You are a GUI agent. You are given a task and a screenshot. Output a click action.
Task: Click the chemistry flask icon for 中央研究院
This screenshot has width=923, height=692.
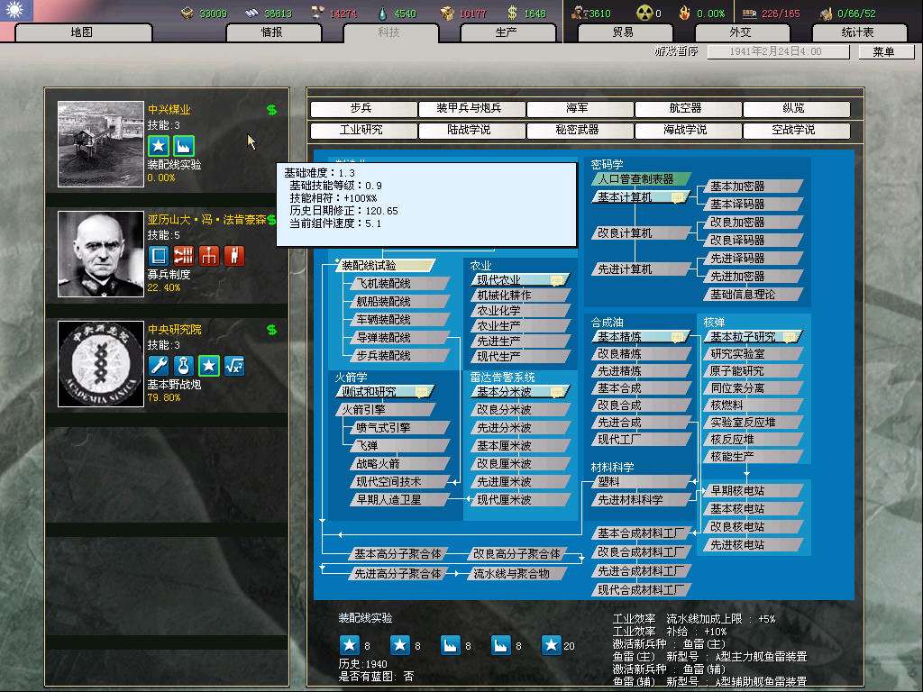click(x=184, y=365)
